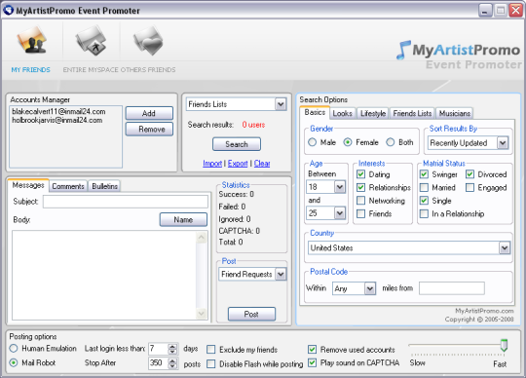Viewport: 526px width, 378px height.
Task: Enable Exclude my friends checkbox
Action: pyautogui.click(x=211, y=350)
